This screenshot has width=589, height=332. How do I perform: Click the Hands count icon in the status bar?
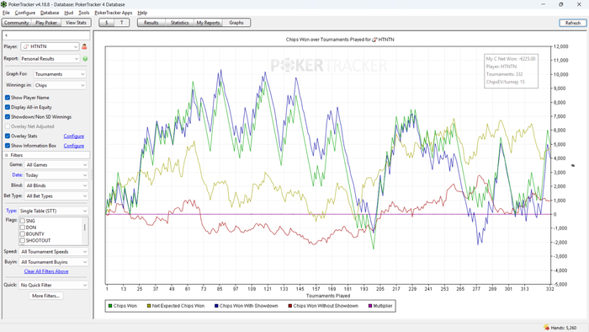546,328
